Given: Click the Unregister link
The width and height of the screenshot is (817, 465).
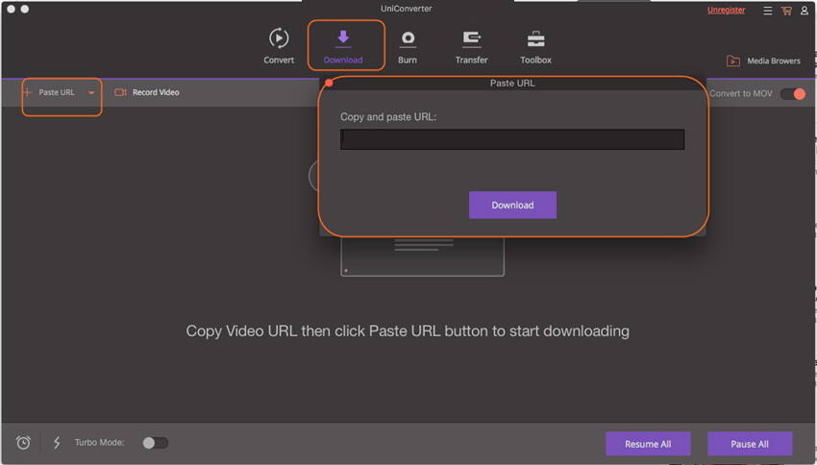Looking at the screenshot, I should click(x=727, y=10).
